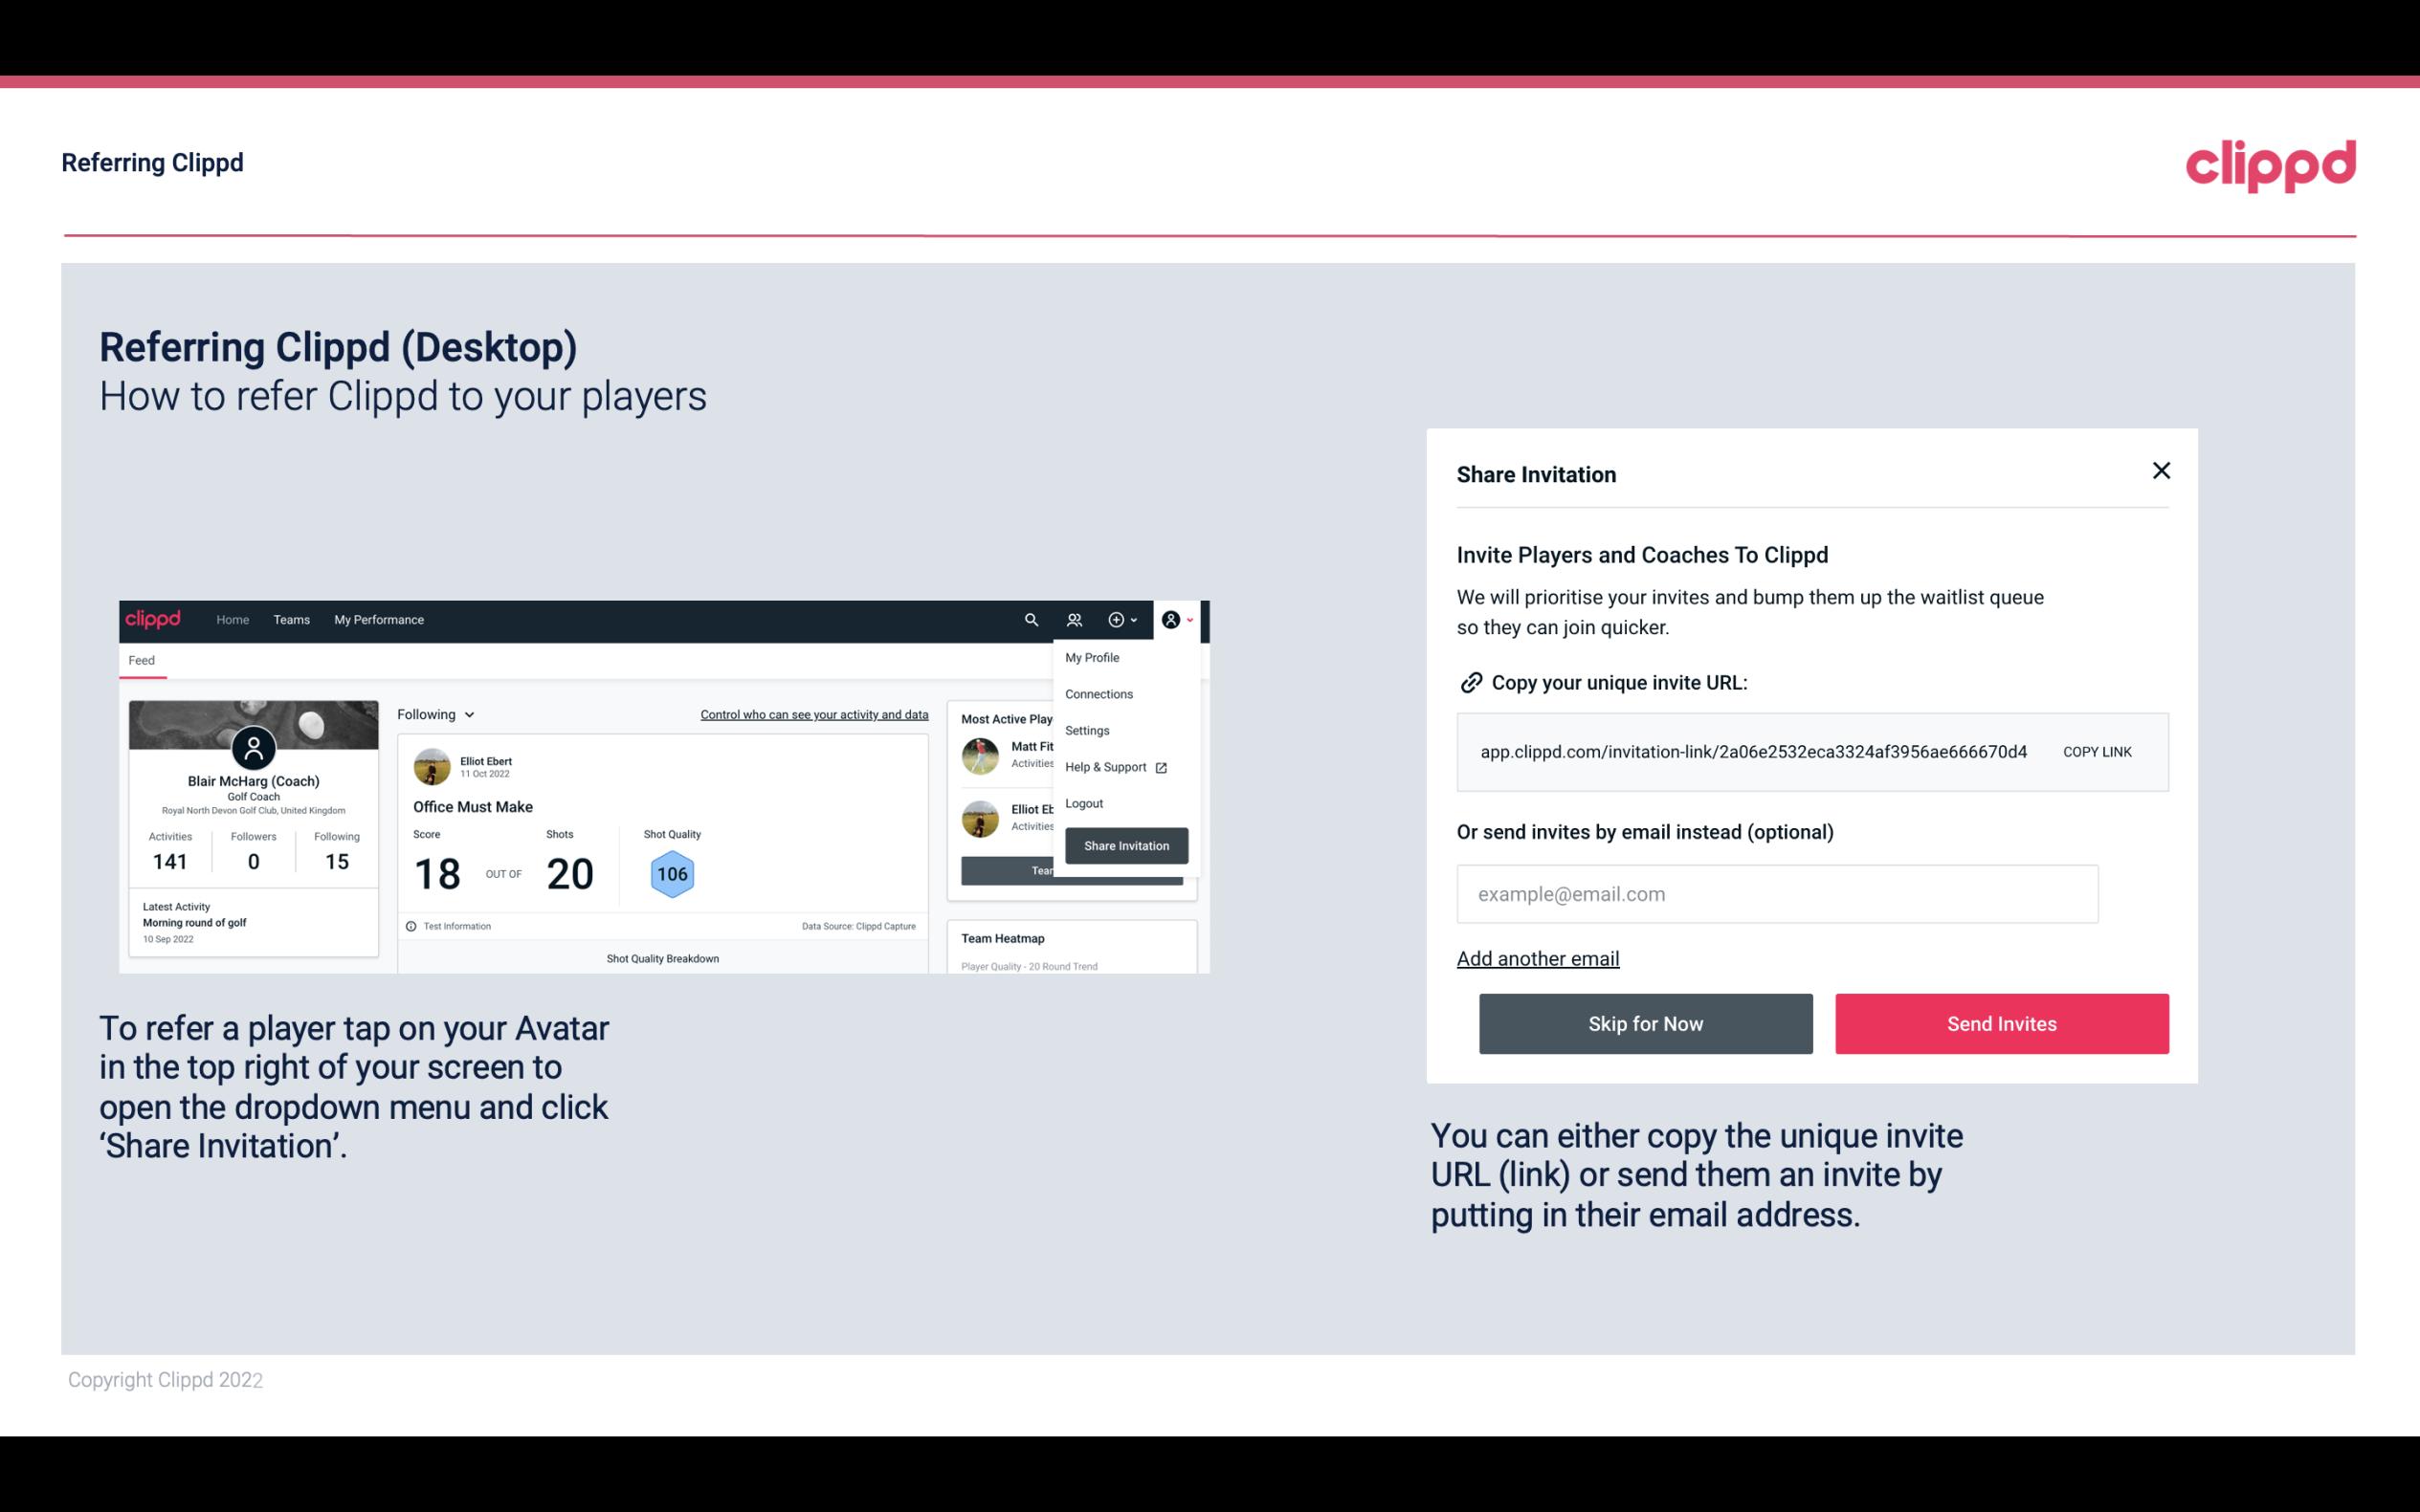Click the search icon in navigation bar
Screen dimensions: 2420x1512
[x=1030, y=620]
